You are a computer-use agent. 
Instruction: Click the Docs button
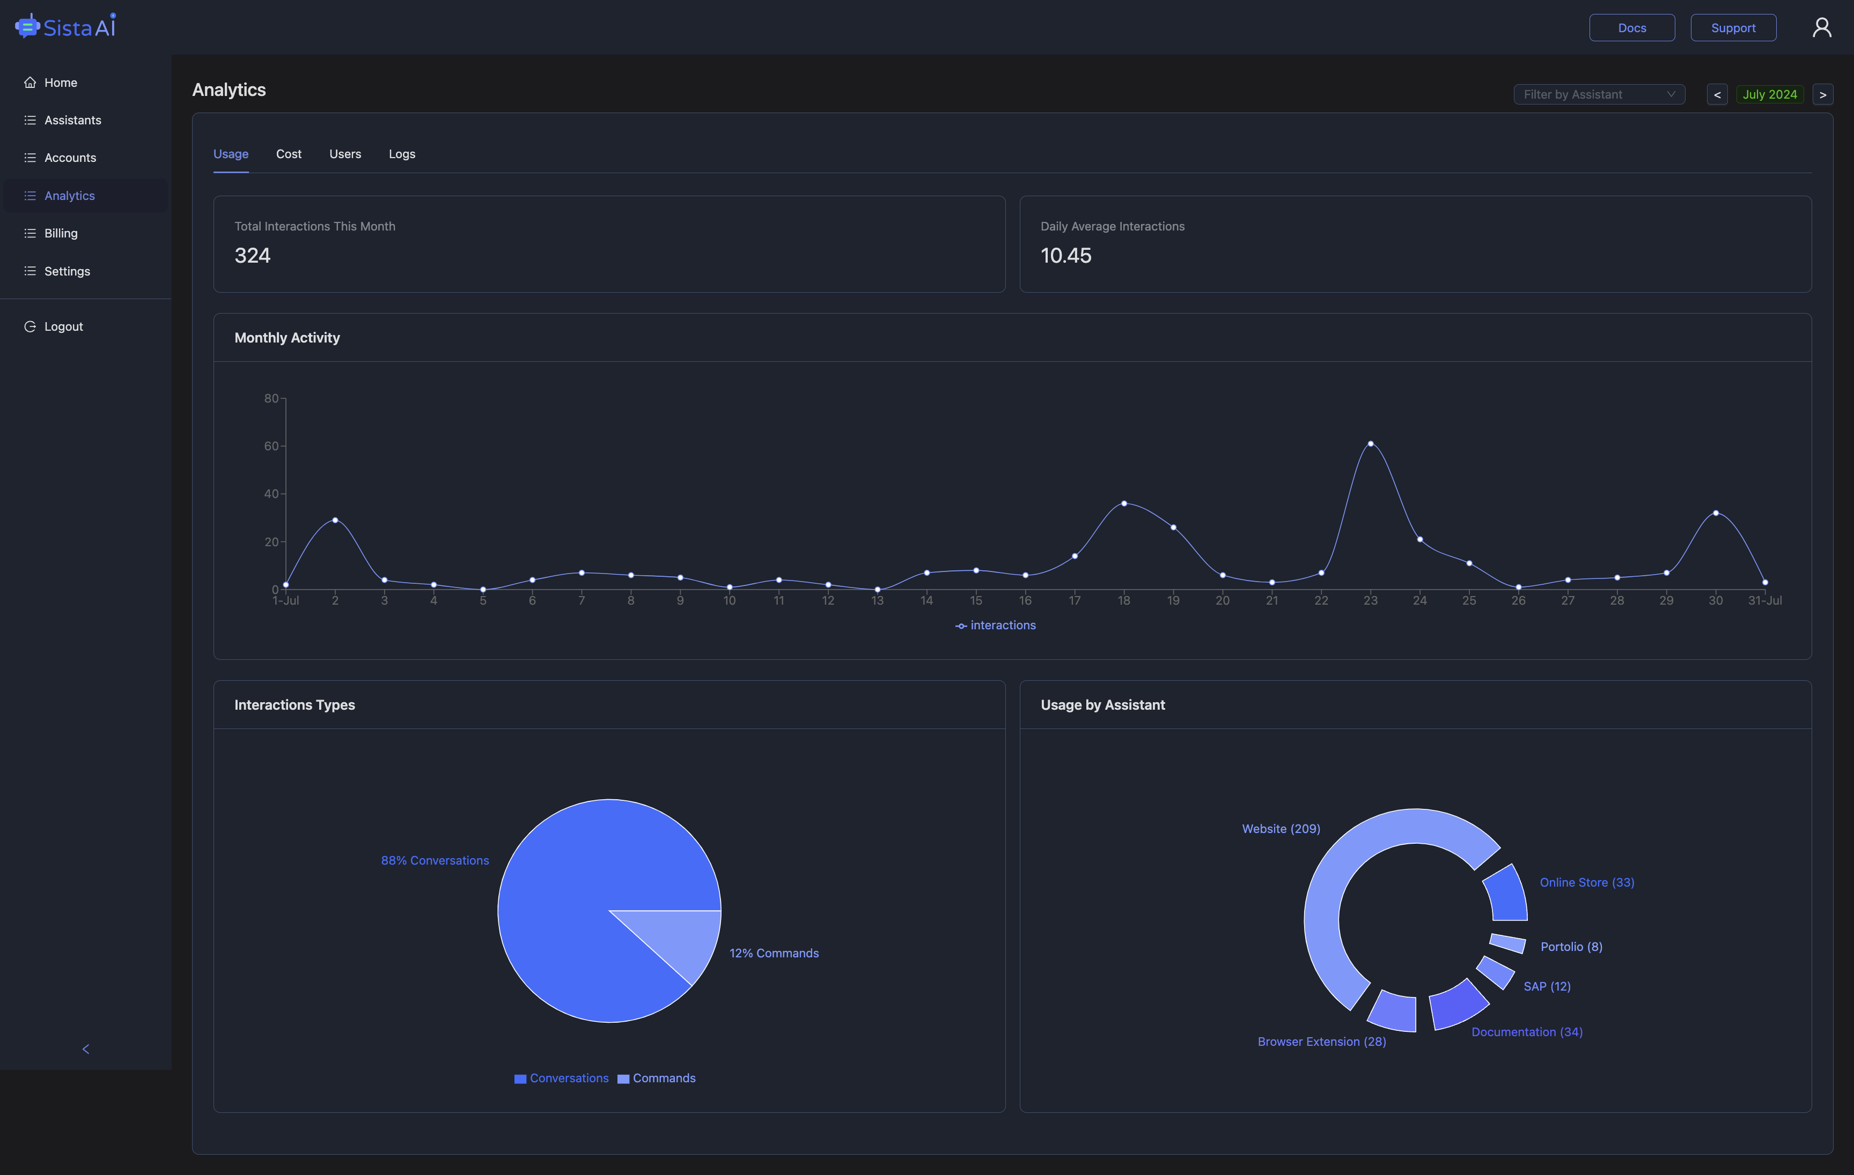point(1631,27)
